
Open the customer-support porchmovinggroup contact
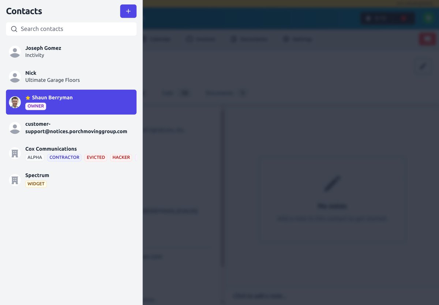click(71, 128)
